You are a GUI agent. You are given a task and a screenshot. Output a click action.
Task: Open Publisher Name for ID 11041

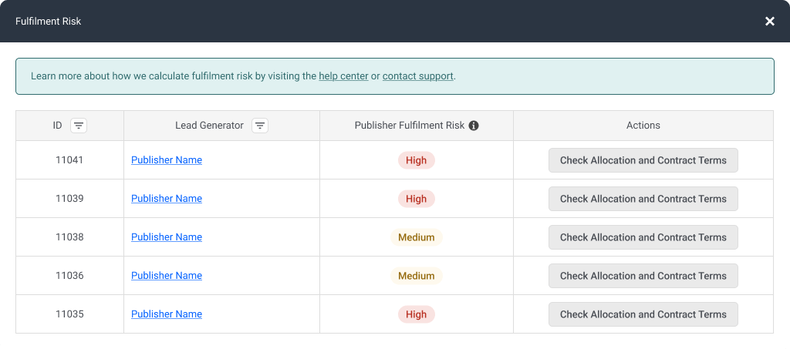click(x=167, y=160)
